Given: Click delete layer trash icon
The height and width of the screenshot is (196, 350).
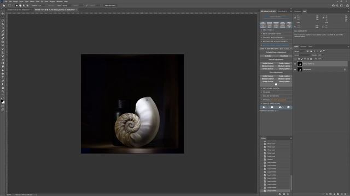Looking at the screenshot, I should click(x=345, y=194).
